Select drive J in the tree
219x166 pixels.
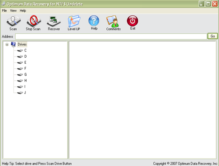click(22, 93)
